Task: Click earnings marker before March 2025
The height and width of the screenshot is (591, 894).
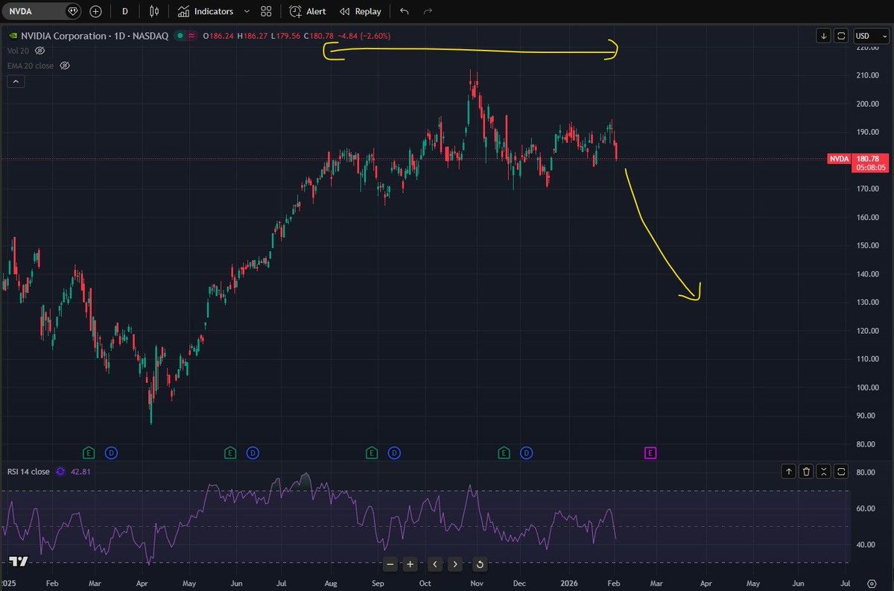Action: click(x=87, y=452)
